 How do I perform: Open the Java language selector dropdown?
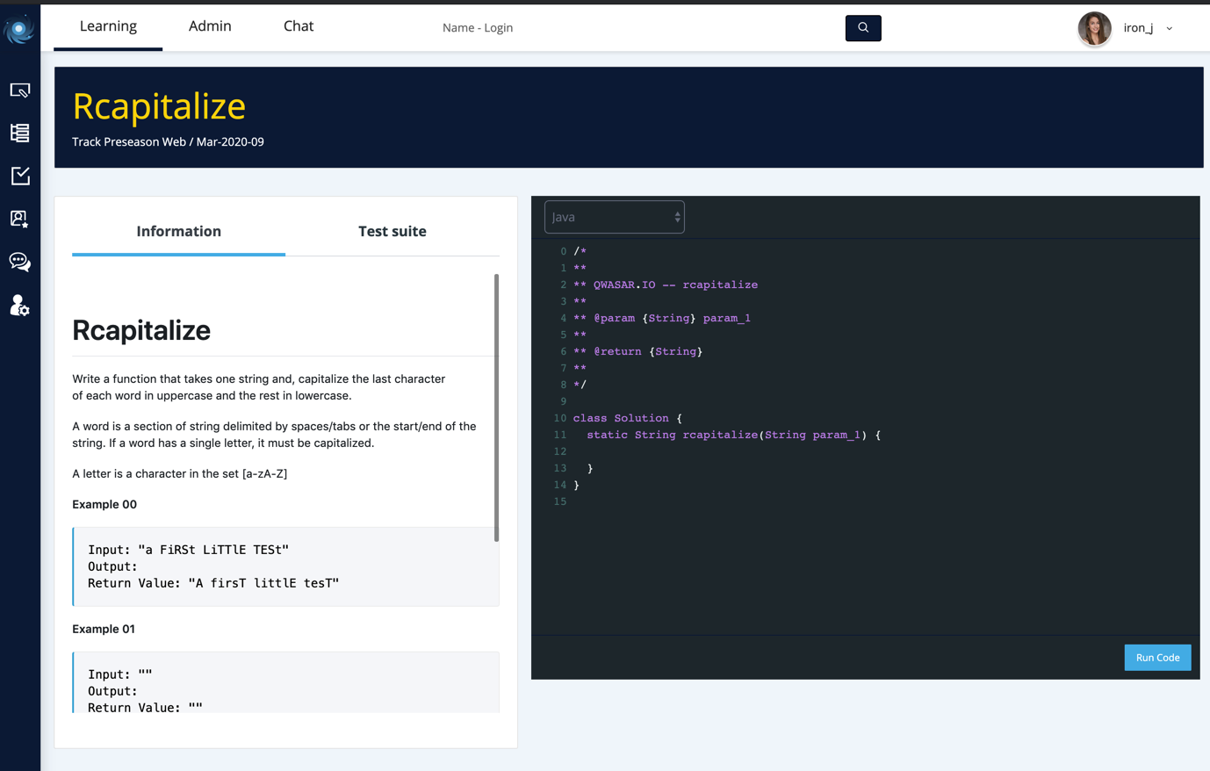click(x=614, y=216)
